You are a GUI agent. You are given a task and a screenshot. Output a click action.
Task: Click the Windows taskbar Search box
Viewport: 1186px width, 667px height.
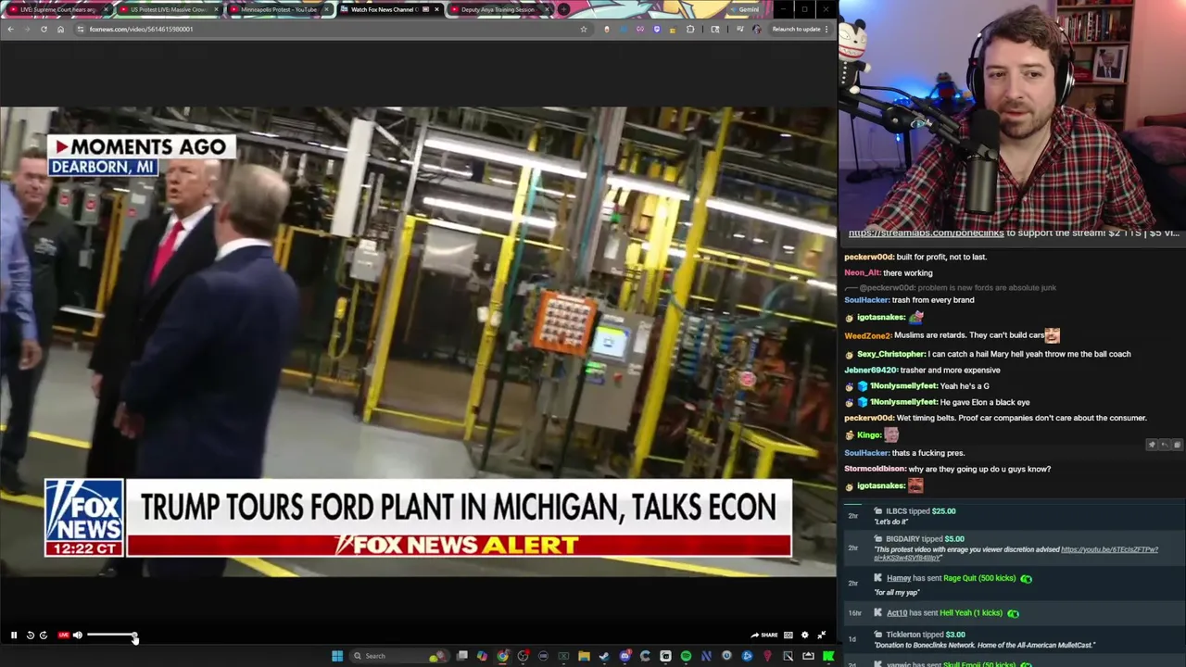click(x=399, y=656)
